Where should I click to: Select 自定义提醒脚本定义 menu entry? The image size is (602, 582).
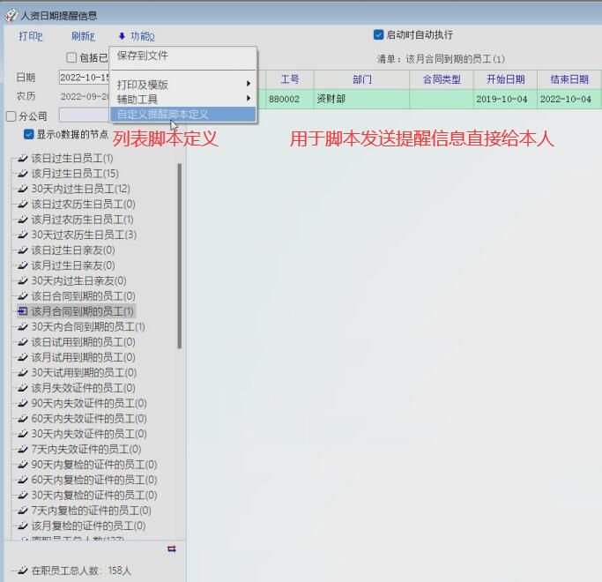[x=163, y=115]
